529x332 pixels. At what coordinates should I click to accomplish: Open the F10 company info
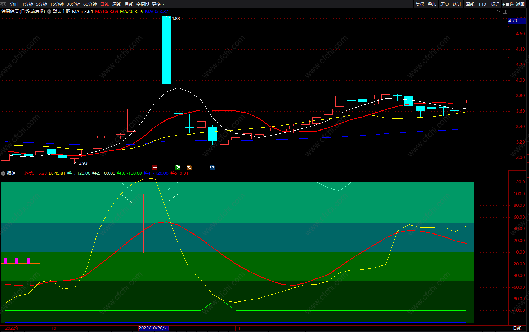click(483, 4)
